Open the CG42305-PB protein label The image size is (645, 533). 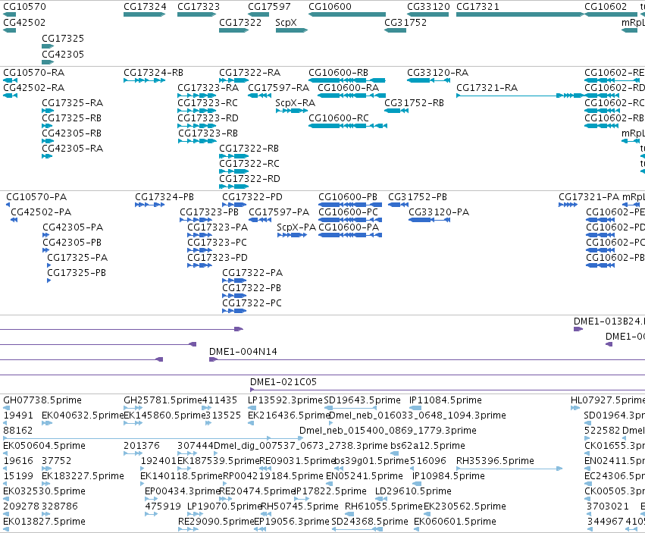point(72,243)
